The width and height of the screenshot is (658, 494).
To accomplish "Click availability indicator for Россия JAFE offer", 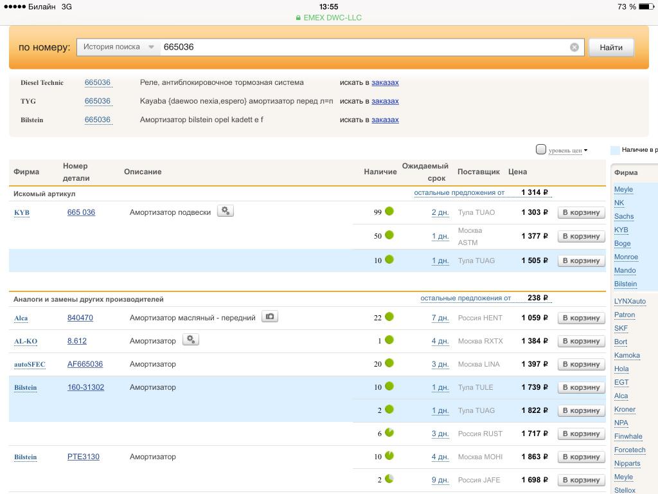I will (x=389, y=479).
